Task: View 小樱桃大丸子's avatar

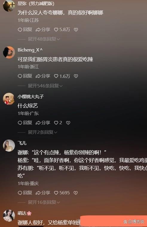Action: click(x=9, y=99)
